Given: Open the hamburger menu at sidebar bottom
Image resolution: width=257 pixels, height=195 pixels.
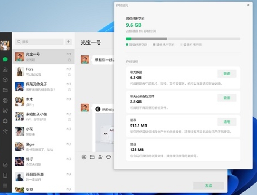Looking at the screenshot, I should pyautogui.click(x=5, y=185).
